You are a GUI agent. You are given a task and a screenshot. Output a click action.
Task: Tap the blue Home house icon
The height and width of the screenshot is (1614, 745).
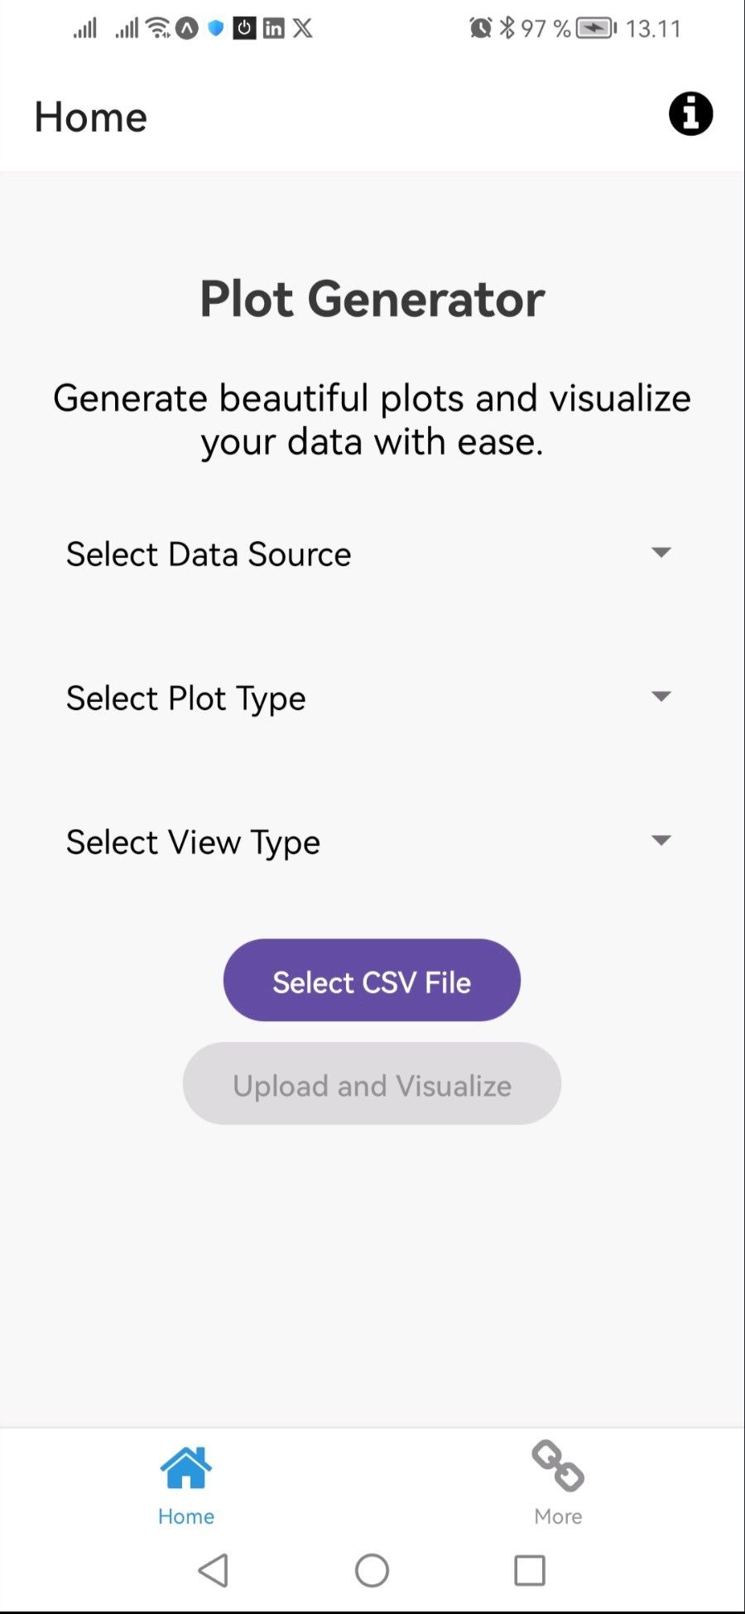click(186, 1467)
